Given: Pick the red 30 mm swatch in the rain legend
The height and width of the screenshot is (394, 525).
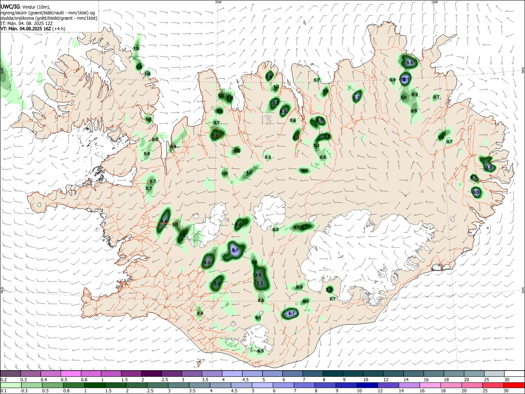Looking at the screenshot, I should click(x=514, y=385).
